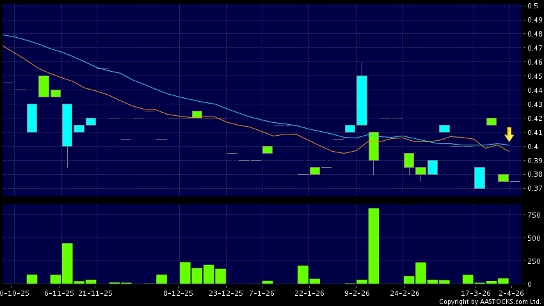The height and width of the screenshot is (306, 544).
Task: Click the 17-3-26 date on the axis
Action: point(479,293)
